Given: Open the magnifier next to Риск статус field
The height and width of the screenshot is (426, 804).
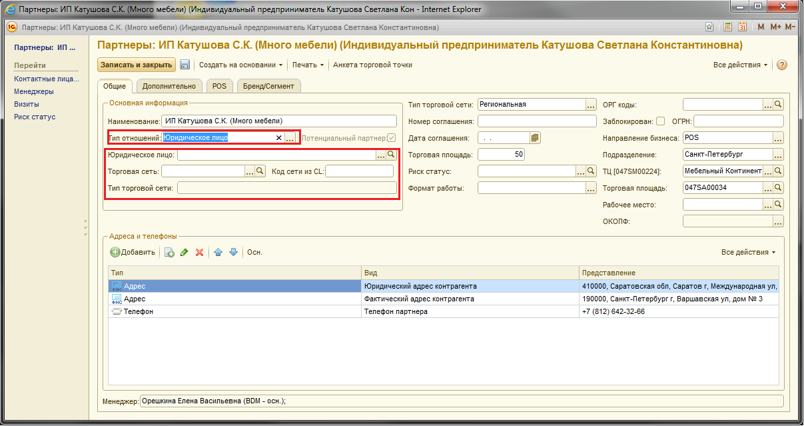Looking at the screenshot, I should [591, 171].
